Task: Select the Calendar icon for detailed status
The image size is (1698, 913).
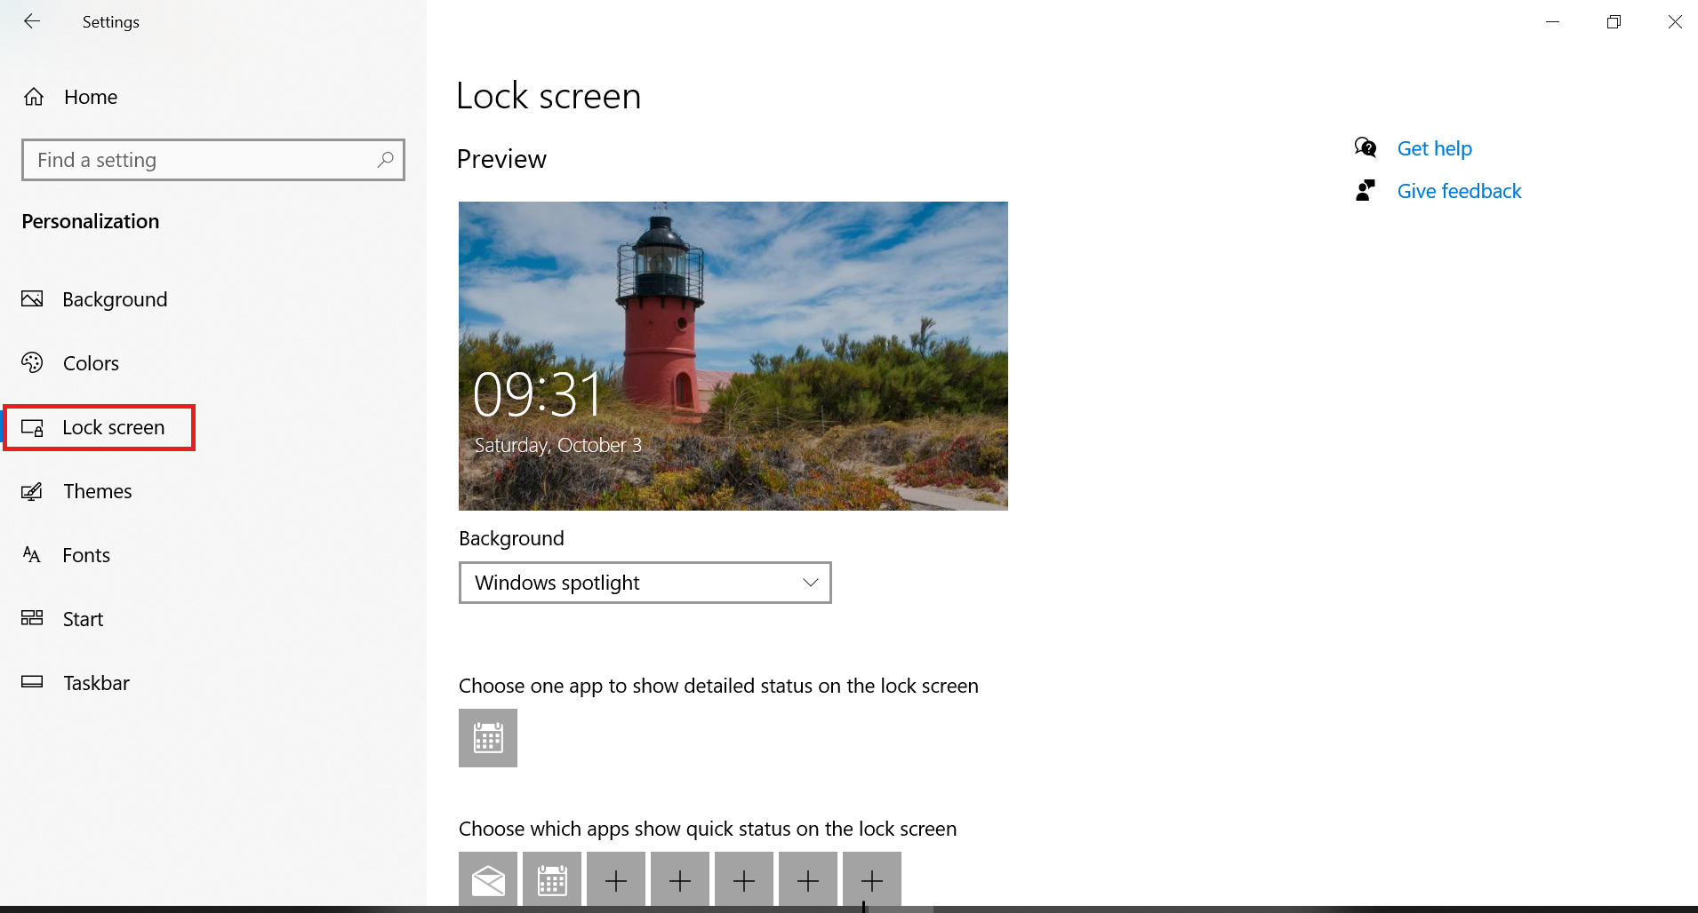Action: point(487,738)
